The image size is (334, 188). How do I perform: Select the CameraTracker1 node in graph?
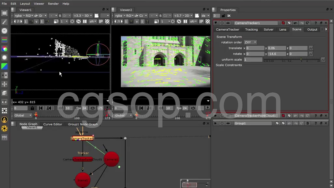pos(82,138)
